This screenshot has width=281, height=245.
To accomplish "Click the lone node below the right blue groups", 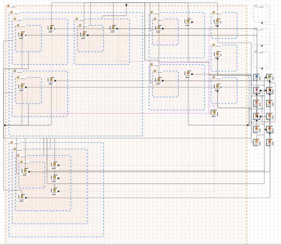I will 214,113.
